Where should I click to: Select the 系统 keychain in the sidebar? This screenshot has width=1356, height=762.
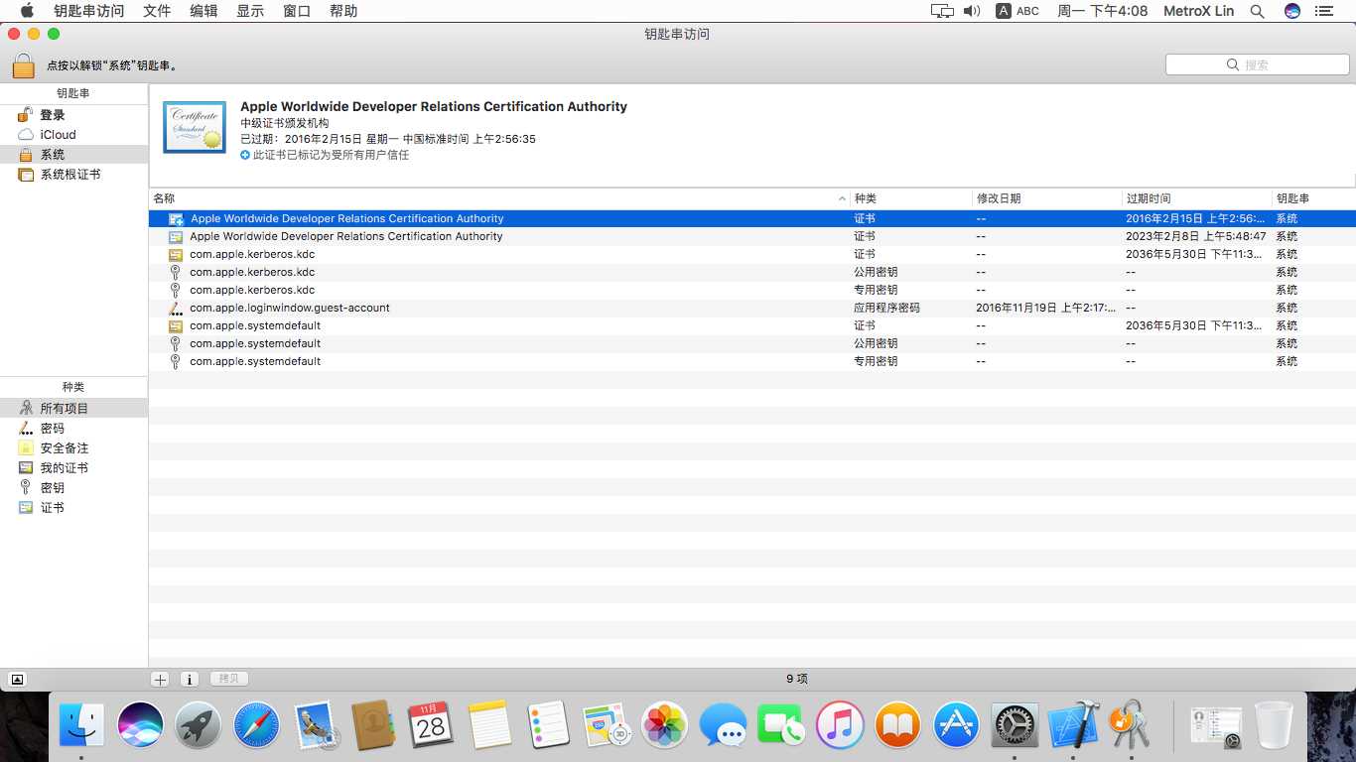pos(74,155)
